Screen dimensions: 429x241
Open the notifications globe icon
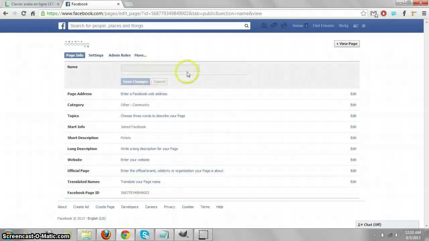click(x=284, y=26)
